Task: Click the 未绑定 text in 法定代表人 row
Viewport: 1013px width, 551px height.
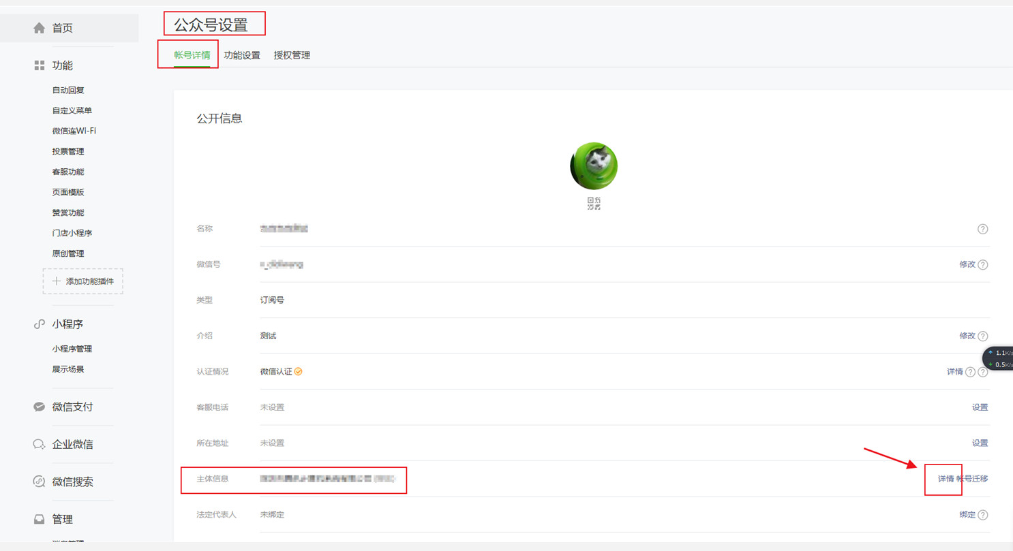Action: coord(272,515)
